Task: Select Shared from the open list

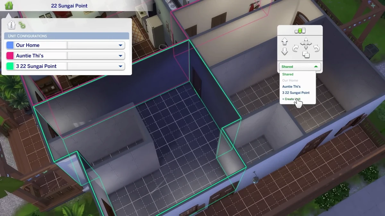Action: (288, 74)
